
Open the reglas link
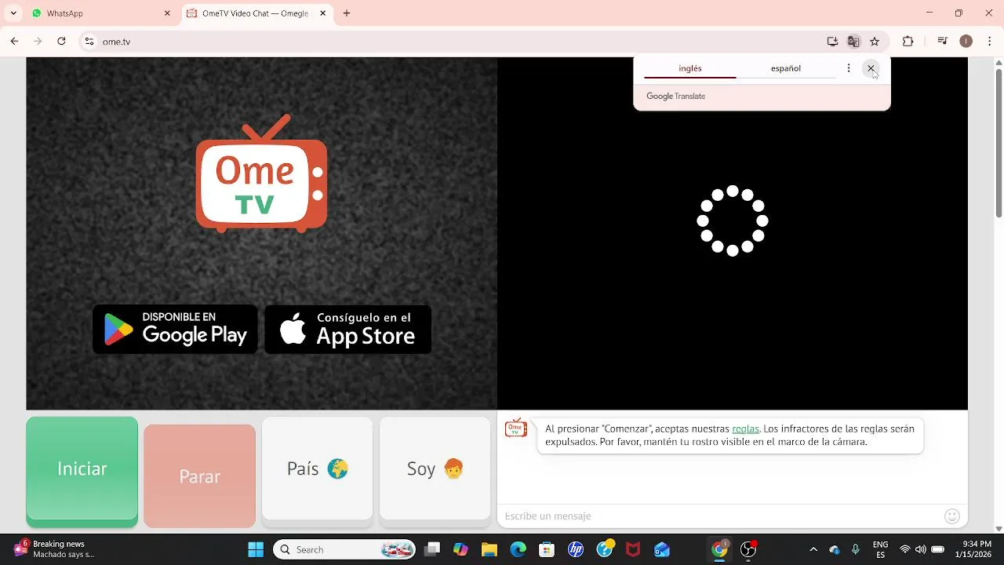(x=745, y=428)
